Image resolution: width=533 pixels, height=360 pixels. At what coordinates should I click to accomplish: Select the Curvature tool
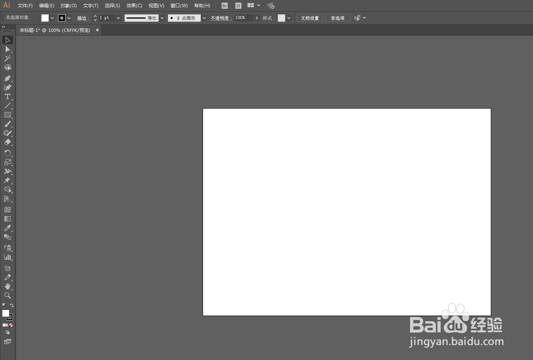[8, 87]
